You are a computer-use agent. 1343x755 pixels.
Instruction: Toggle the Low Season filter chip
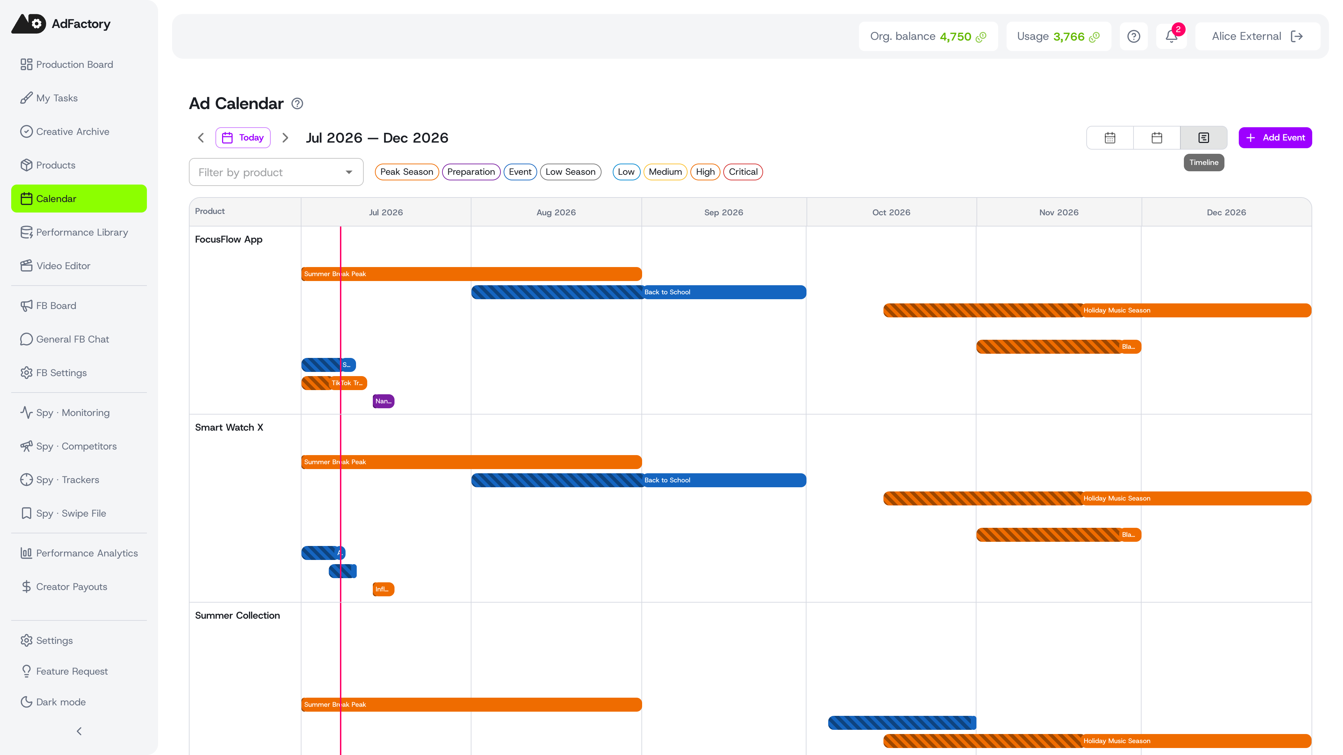571,172
